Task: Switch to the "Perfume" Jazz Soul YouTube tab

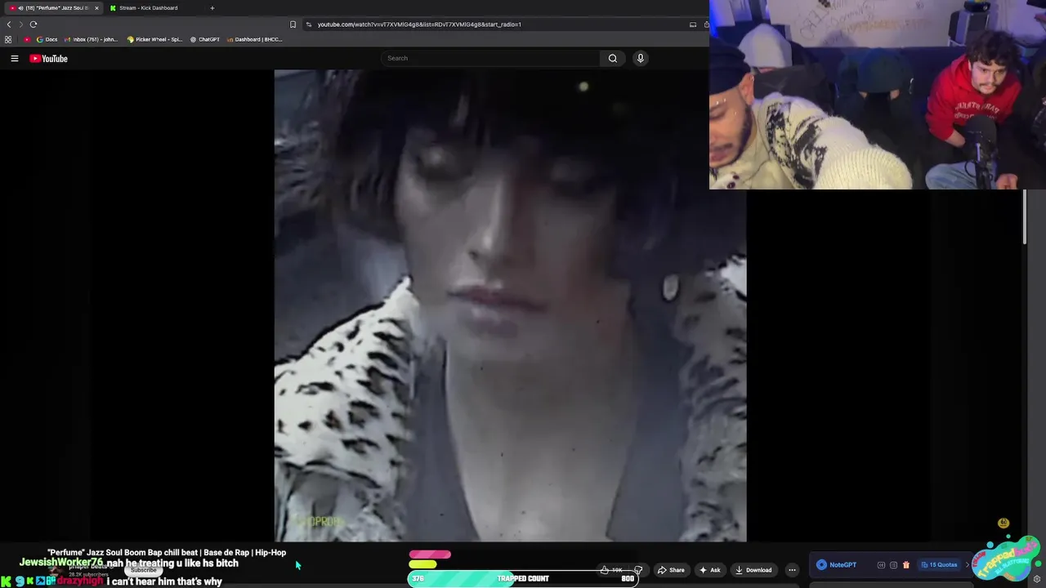Action: tap(52, 8)
